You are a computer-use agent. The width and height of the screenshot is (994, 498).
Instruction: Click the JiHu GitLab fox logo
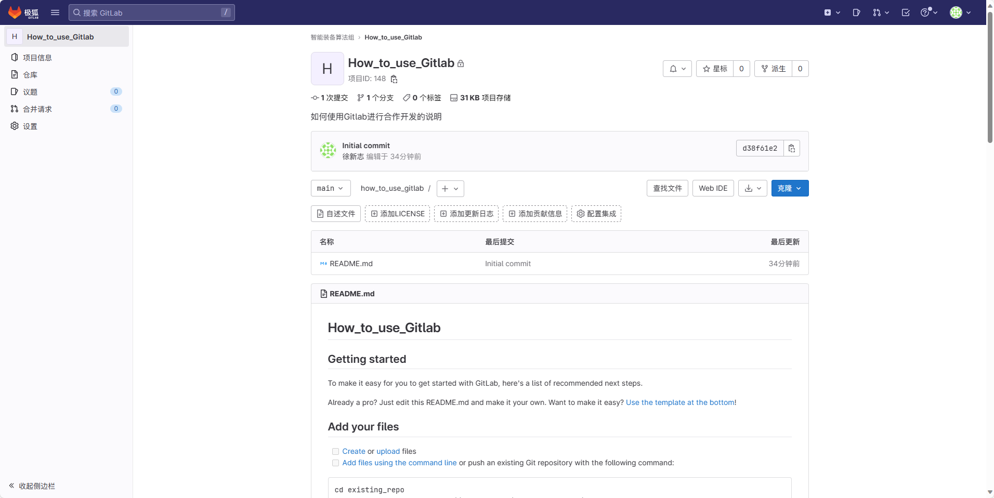pyautogui.click(x=23, y=12)
